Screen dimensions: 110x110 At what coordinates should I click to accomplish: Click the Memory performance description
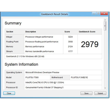point(35,46)
